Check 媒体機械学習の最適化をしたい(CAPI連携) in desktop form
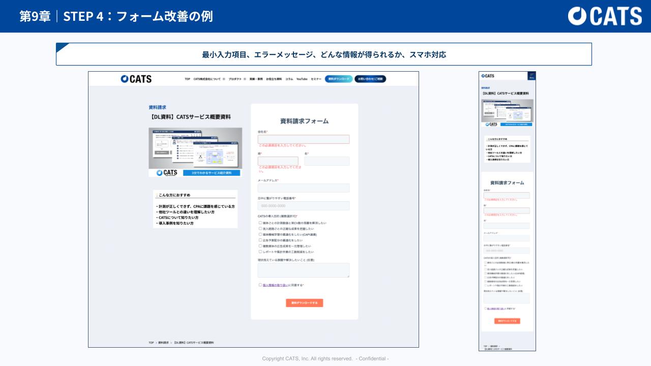The image size is (651, 366). click(x=260, y=234)
